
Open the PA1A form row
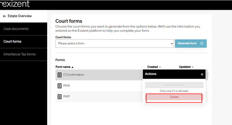coord(99,86)
